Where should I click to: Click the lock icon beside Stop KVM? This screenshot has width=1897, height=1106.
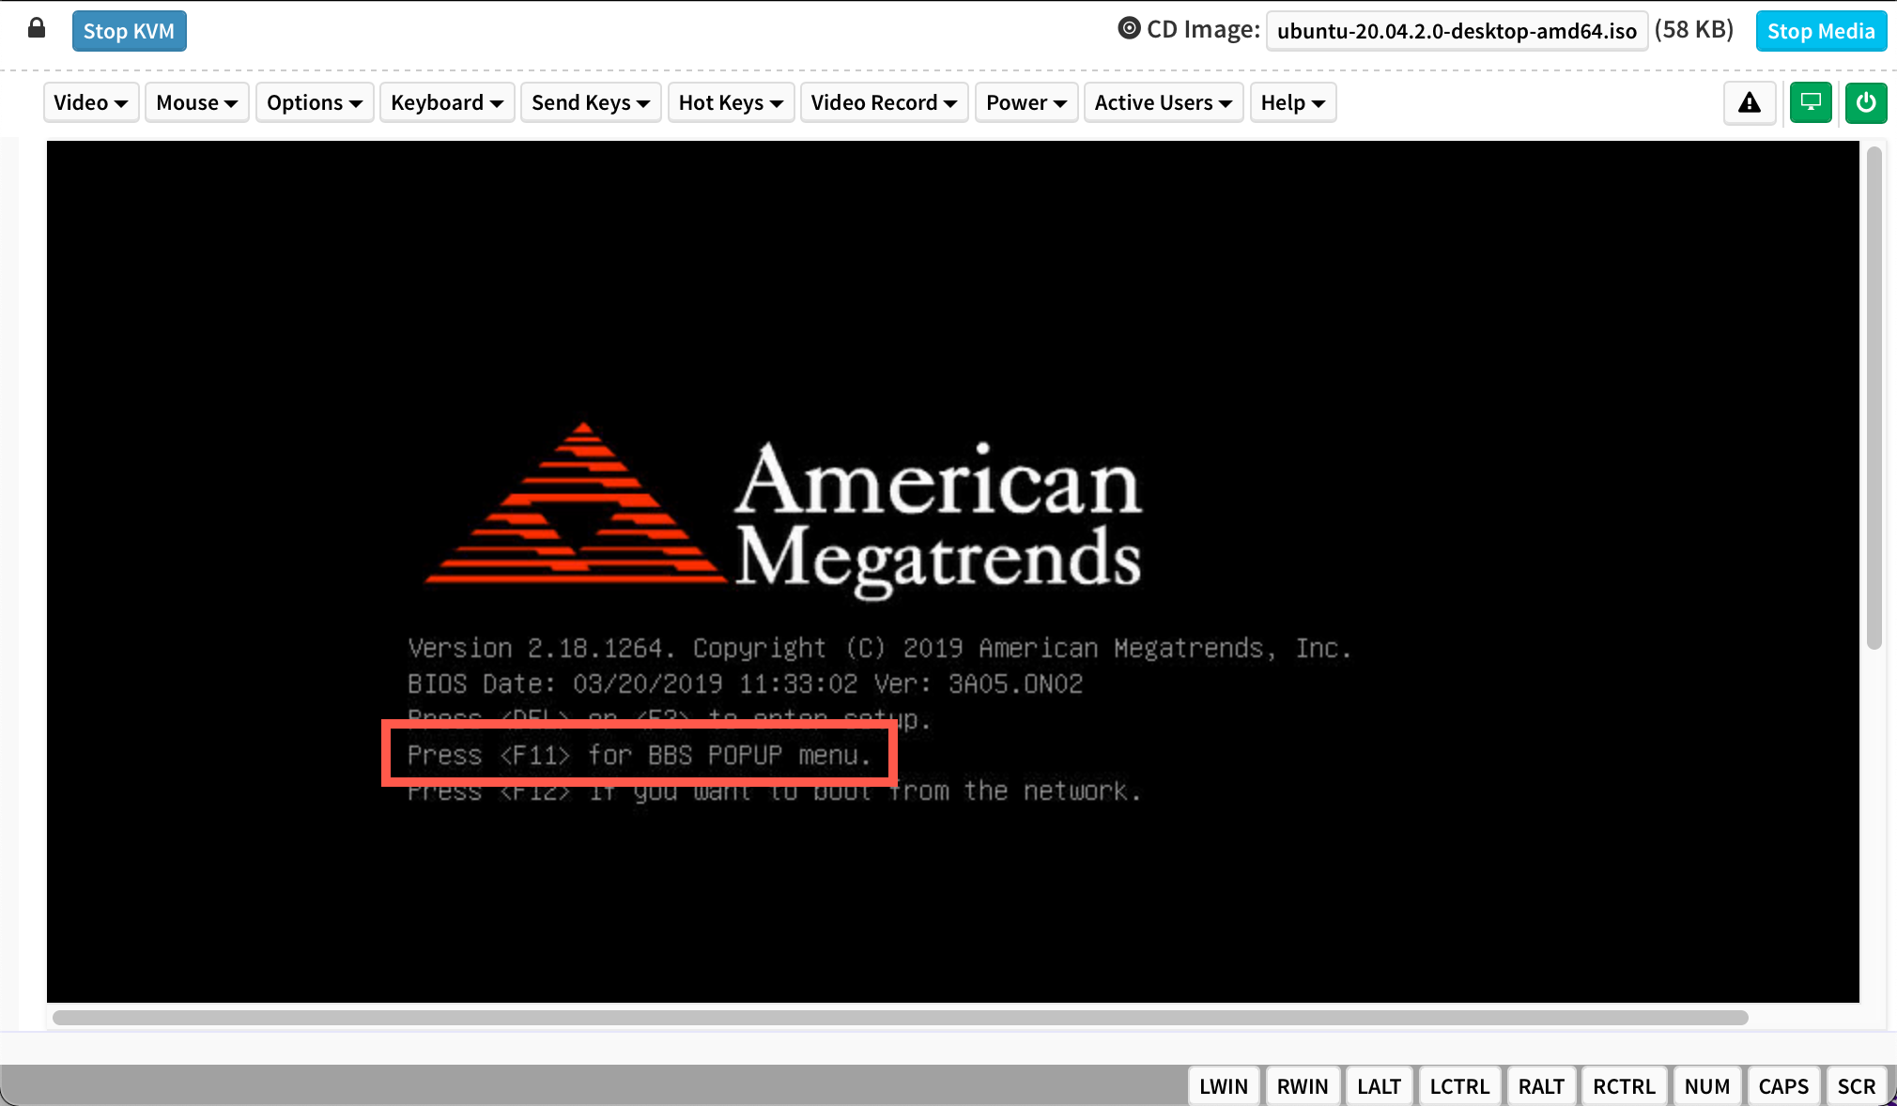(x=37, y=28)
